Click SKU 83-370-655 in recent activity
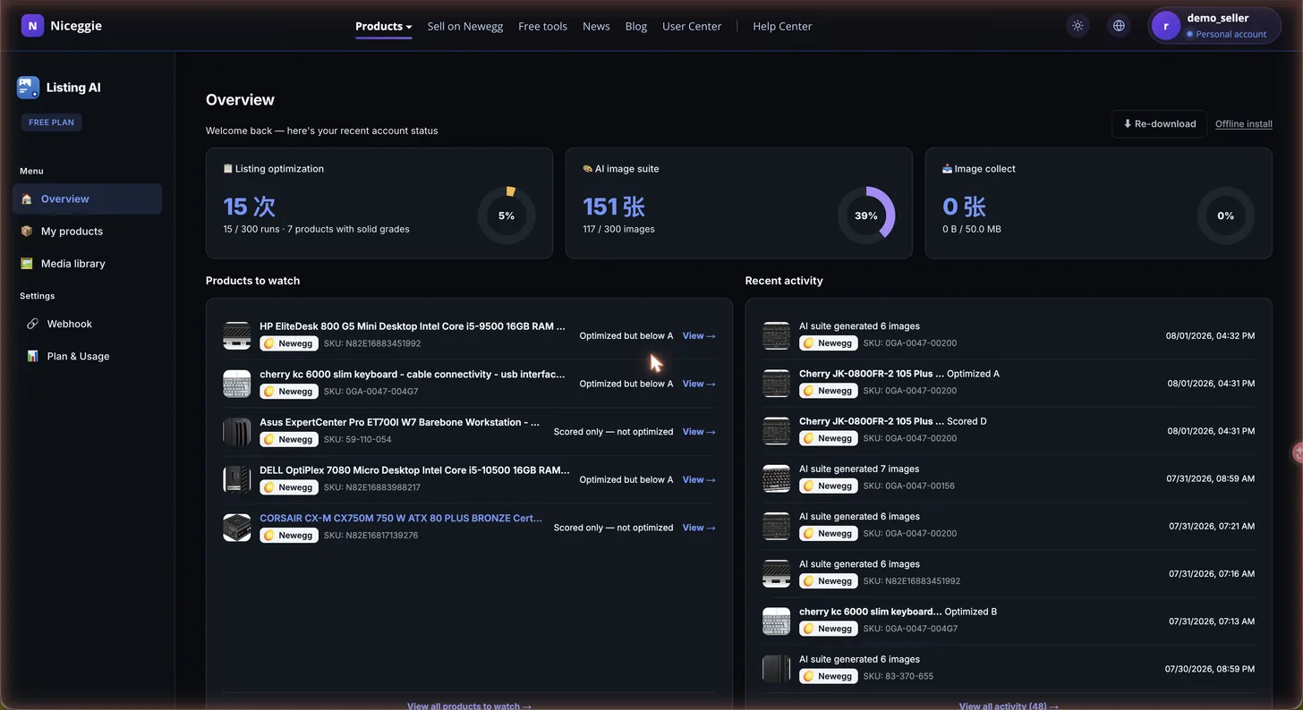Viewport: 1303px width, 710px height. (898, 676)
